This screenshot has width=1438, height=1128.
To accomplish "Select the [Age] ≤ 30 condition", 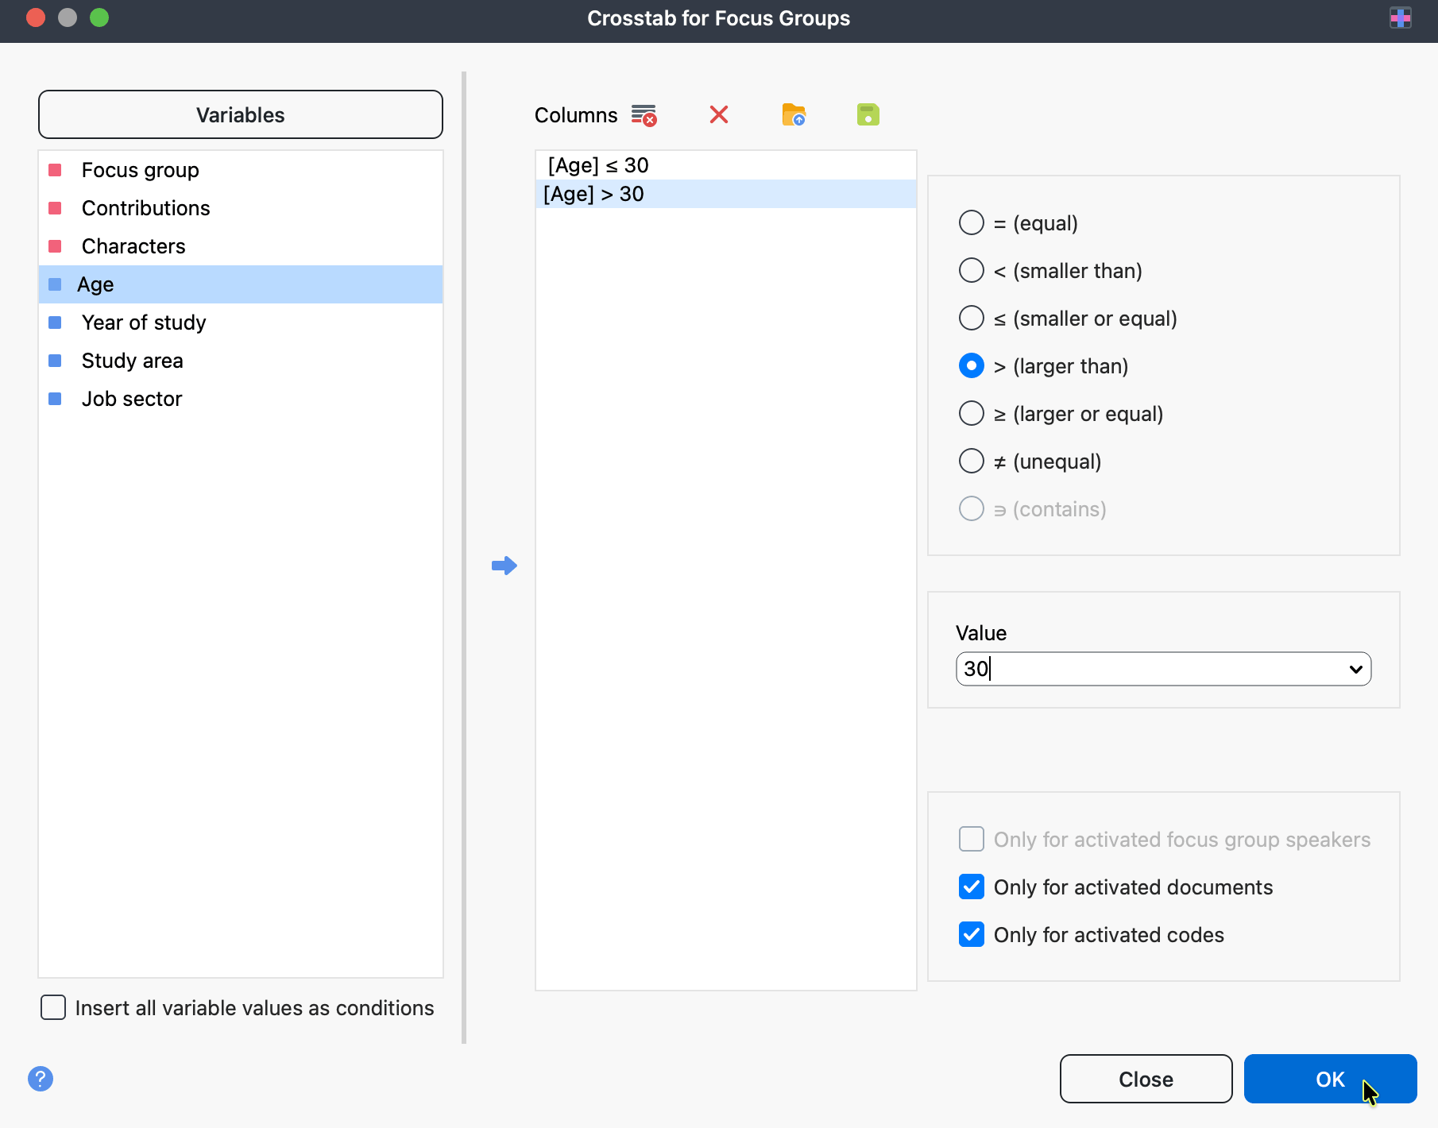I will pyautogui.click(x=726, y=165).
